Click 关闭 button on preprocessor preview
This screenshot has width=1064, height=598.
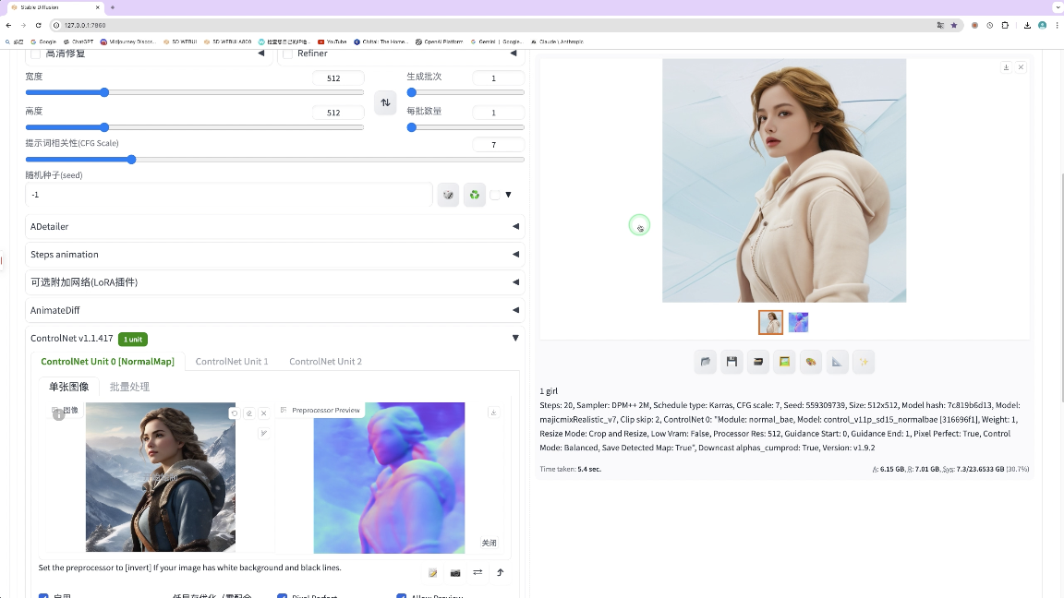coord(489,543)
